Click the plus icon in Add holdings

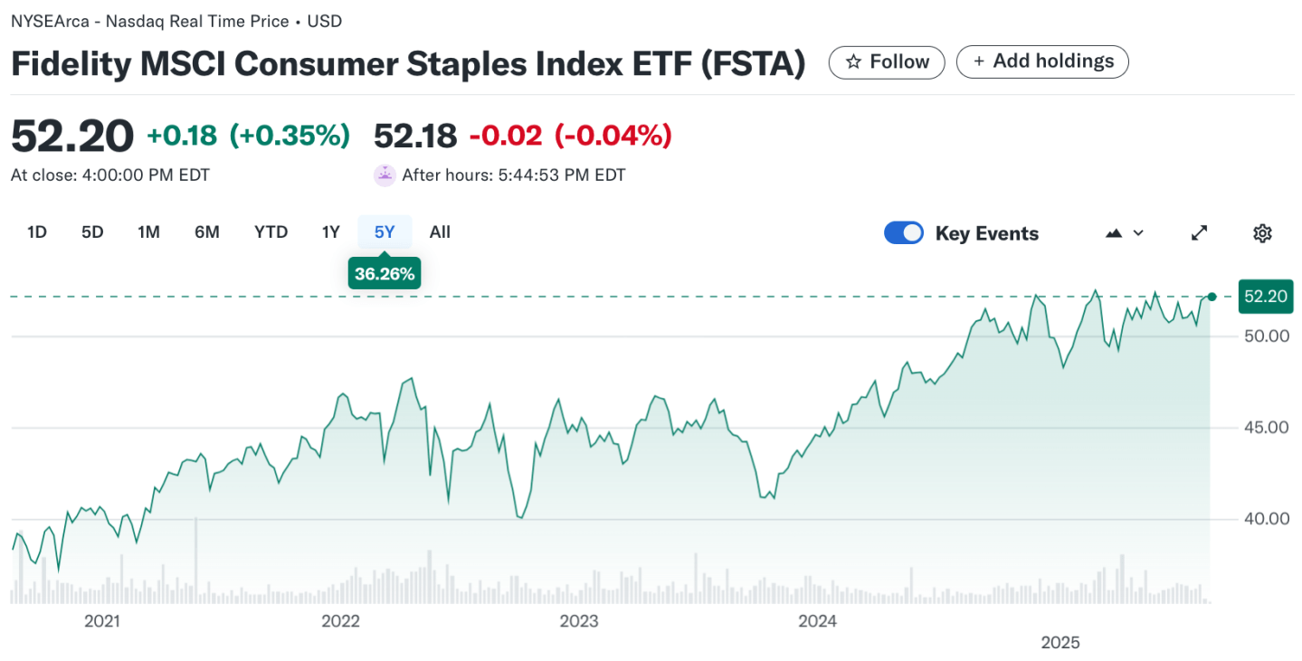(x=980, y=61)
